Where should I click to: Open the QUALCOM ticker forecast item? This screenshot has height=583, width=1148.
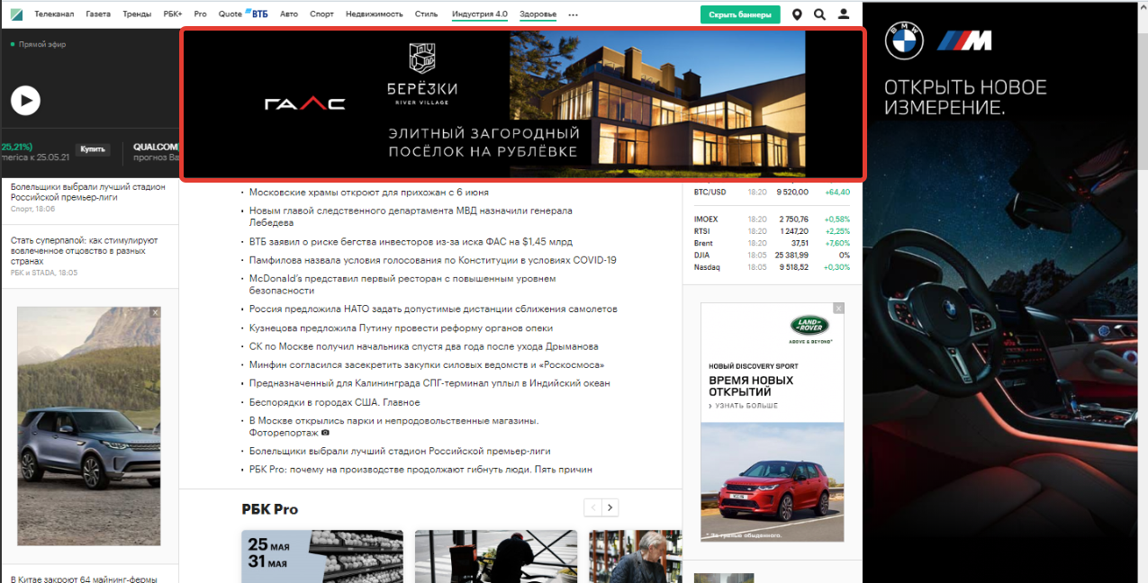click(x=156, y=151)
